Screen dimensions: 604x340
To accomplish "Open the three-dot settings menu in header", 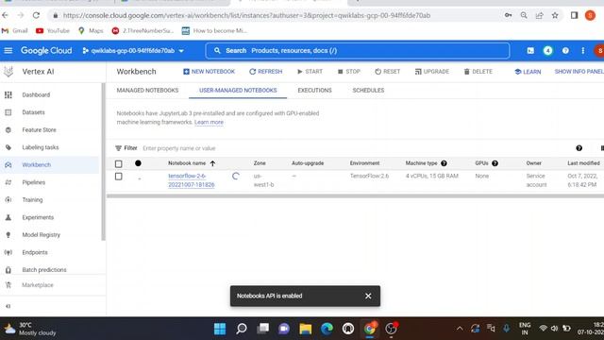I will (x=583, y=50).
